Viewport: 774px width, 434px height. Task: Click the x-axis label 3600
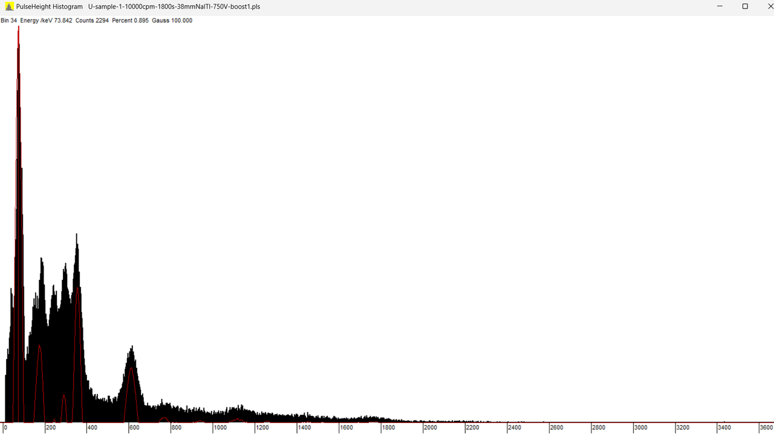pyautogui.click(x=766, y=428)
